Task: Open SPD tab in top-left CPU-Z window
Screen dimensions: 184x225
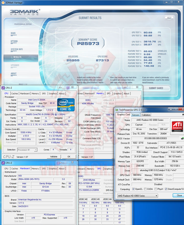Action: tap(44, 94)
